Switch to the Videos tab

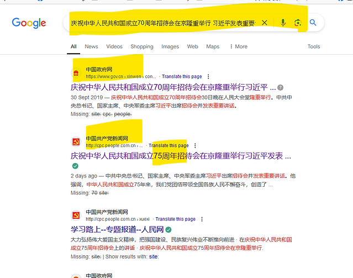pos(114,46)
